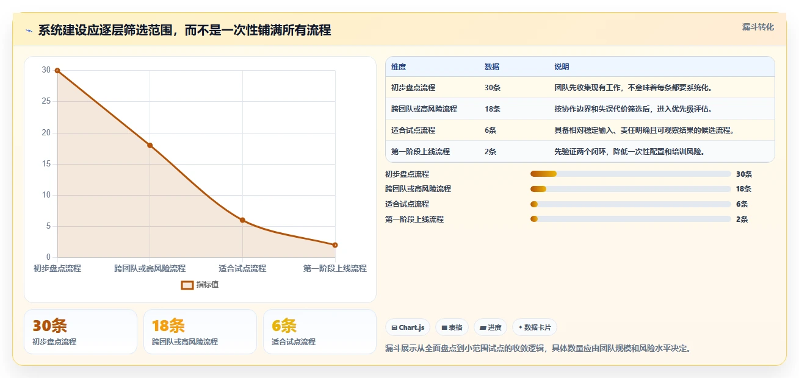Click the chart data point at value 6
Screen dimensions: 799x378
pos(242,220)
